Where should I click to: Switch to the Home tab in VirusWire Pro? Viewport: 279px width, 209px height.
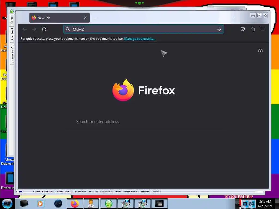[x=12, y=20]
